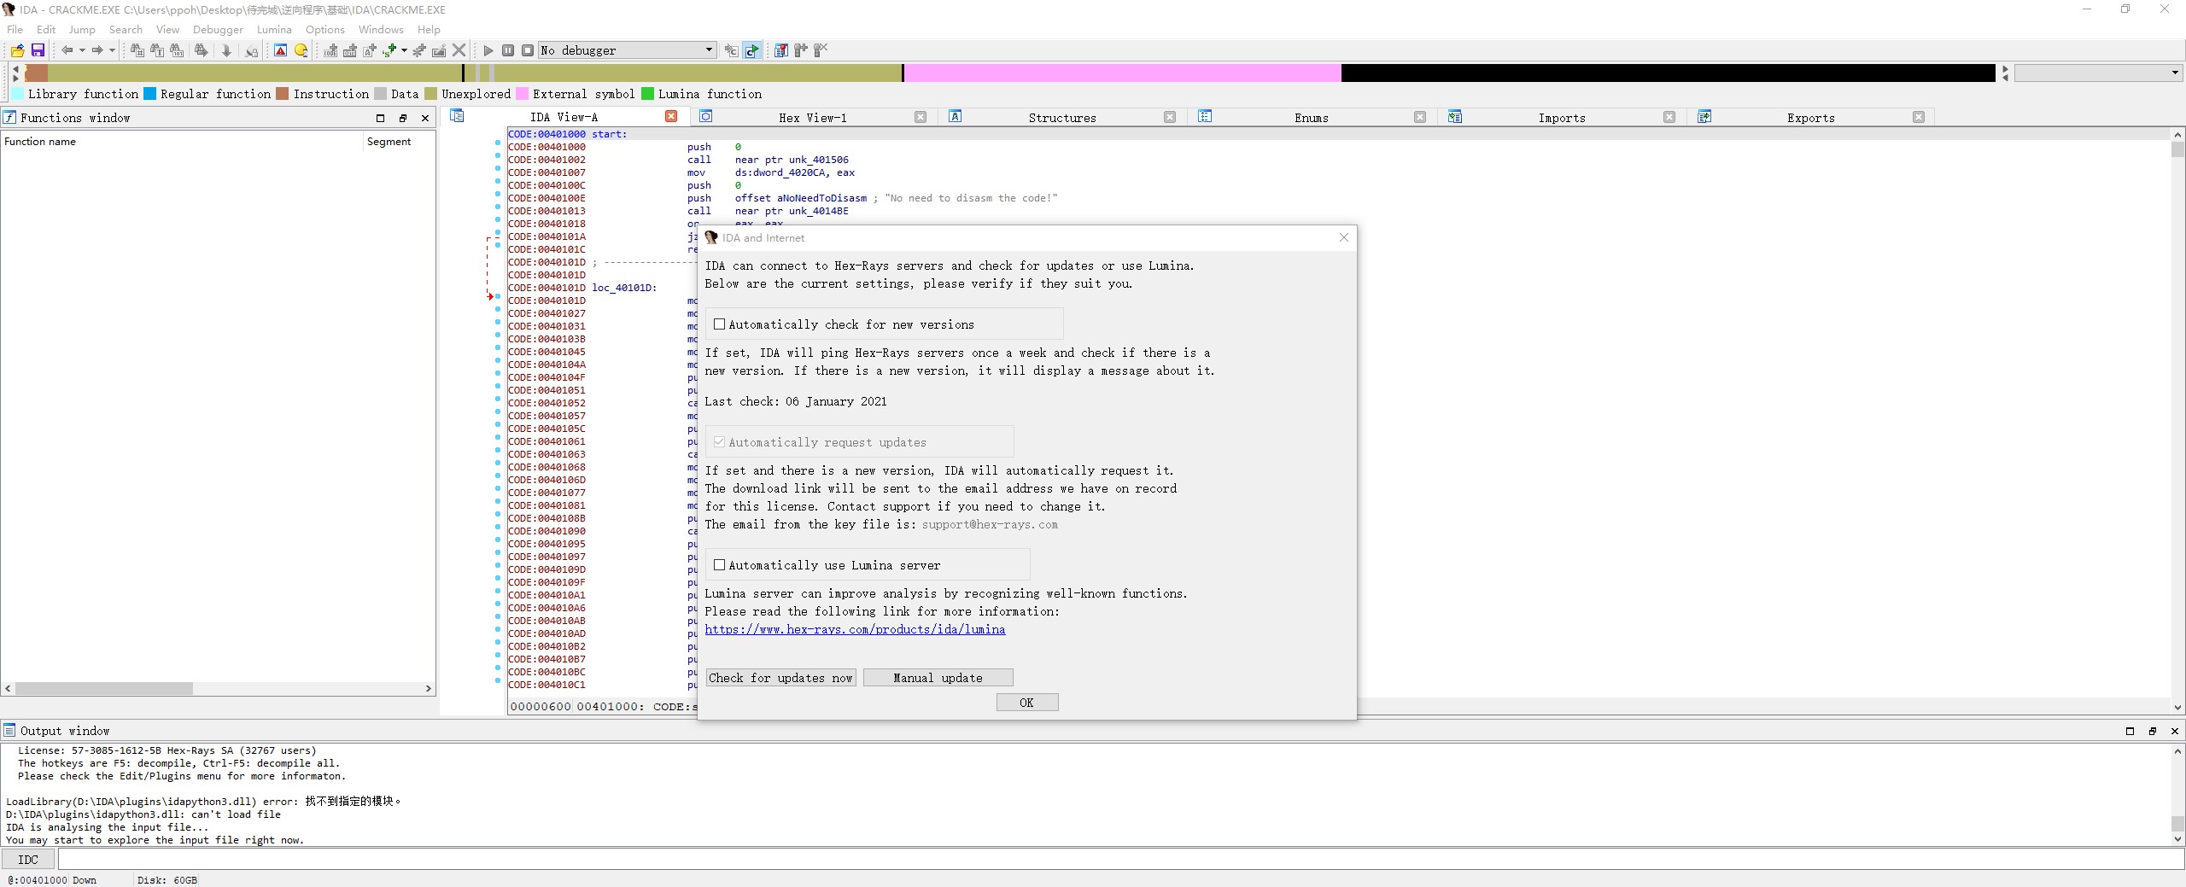
Task: Enable Automatically check for new versions
Action: tap(720, 324)
